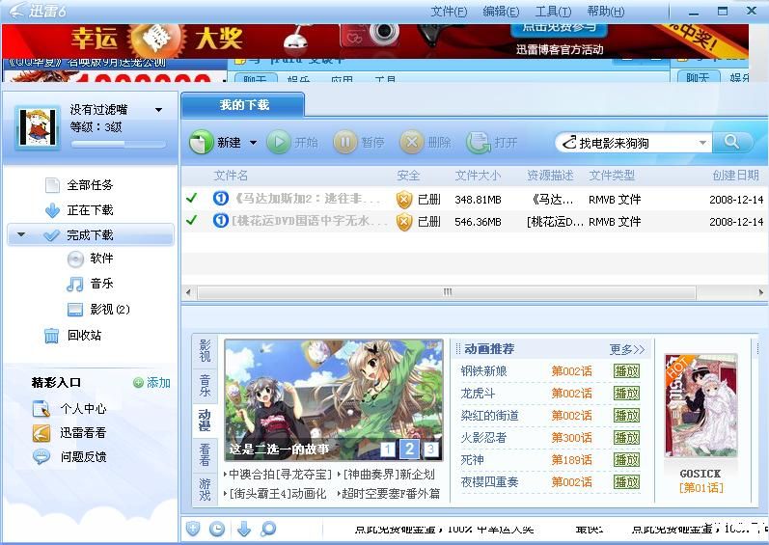Click the down arrow icon in status bar
The height and width of the screenshot is (545, 769).
[244, 529]
